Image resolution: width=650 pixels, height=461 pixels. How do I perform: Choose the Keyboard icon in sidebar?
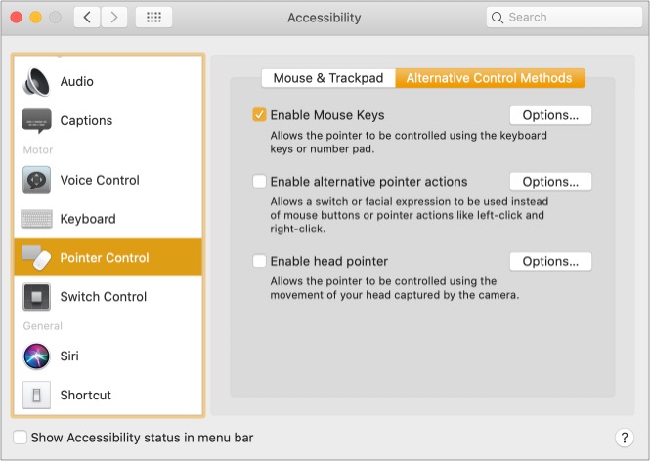tap(36, 219)
